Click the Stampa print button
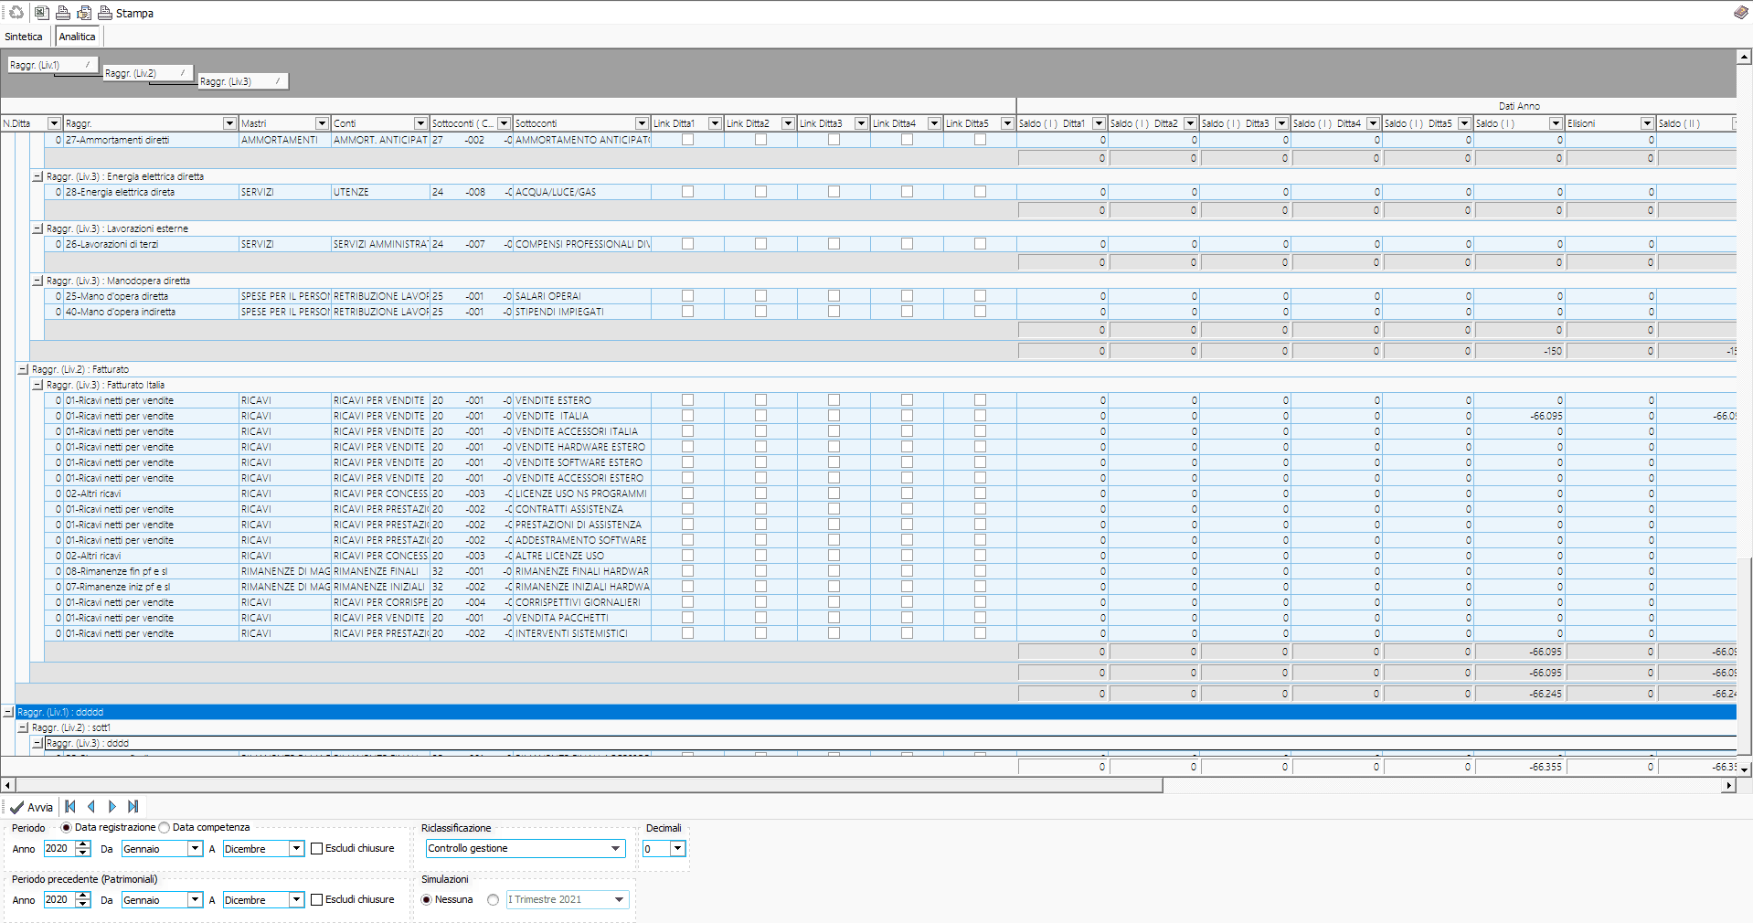 click(x=126, y=13)
